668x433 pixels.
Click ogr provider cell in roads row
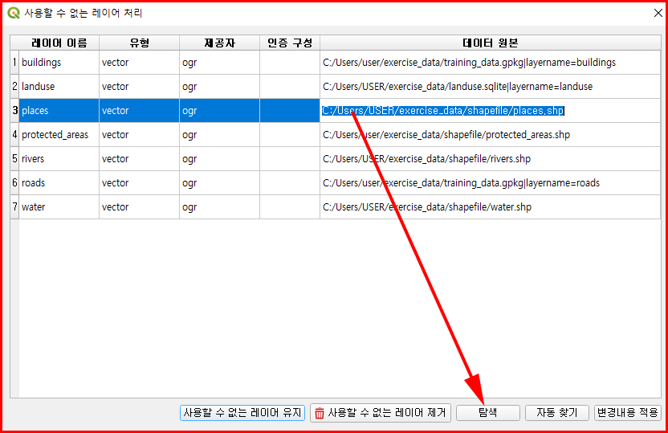[219, 183]
